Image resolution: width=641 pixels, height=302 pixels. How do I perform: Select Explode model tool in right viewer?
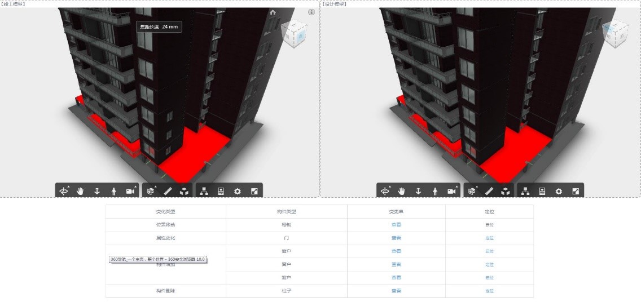click(x=506, y=191)
